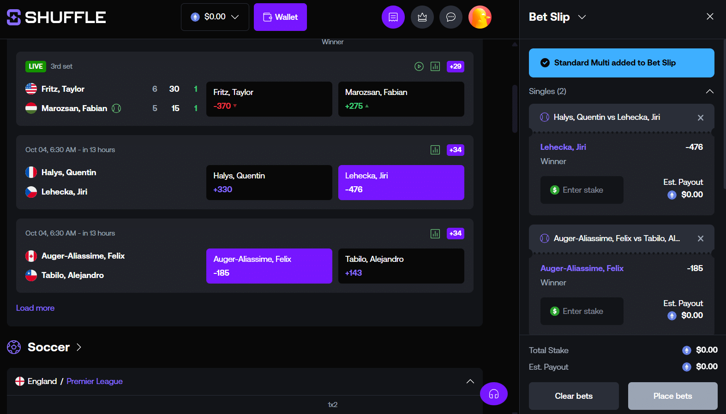Select Marozsan, Fabian +275 odds
This screenshot has height=414, width=726.
(401, 99)
